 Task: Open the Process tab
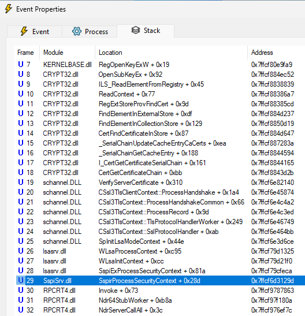pyautogui.click(x=90, y=31)
